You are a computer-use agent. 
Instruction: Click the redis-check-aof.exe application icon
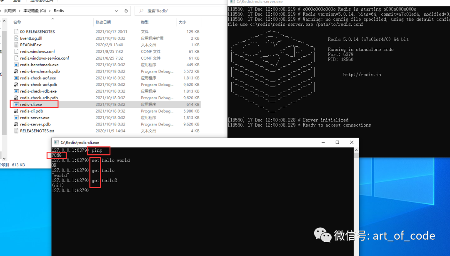(16, 78)
